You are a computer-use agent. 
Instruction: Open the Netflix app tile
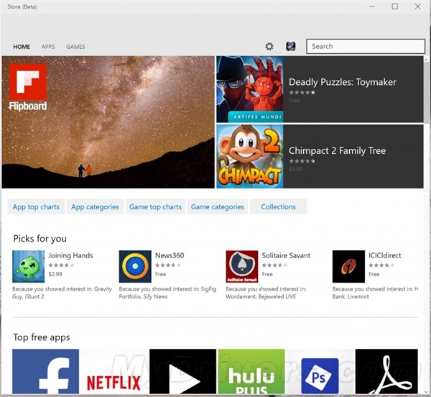point(114,371)
